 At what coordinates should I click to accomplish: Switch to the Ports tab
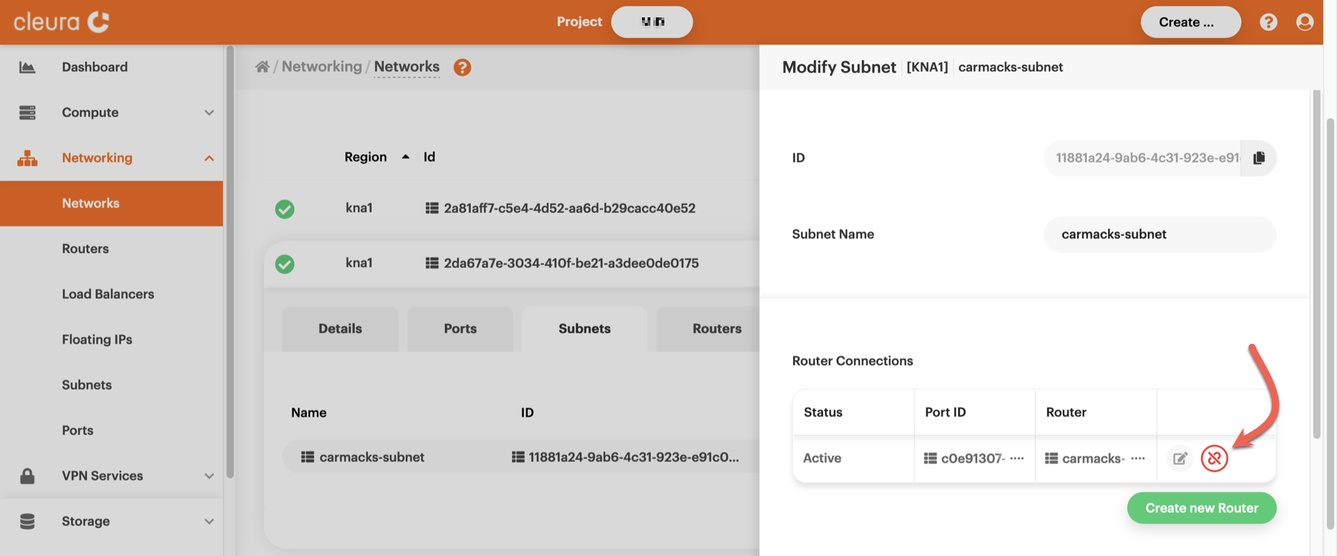[460, 328]
